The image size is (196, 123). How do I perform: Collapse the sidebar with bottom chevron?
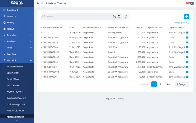(17, 120)
